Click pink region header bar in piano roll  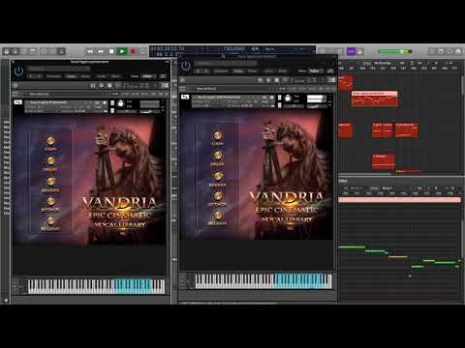400,200
